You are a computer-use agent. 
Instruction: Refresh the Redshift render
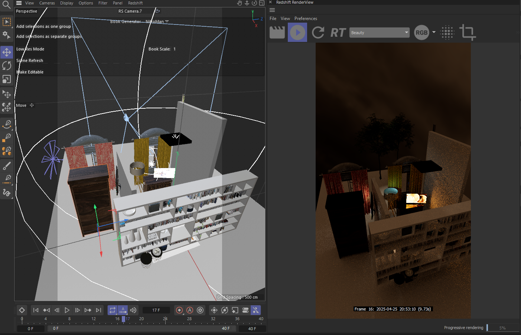(318, 33)
